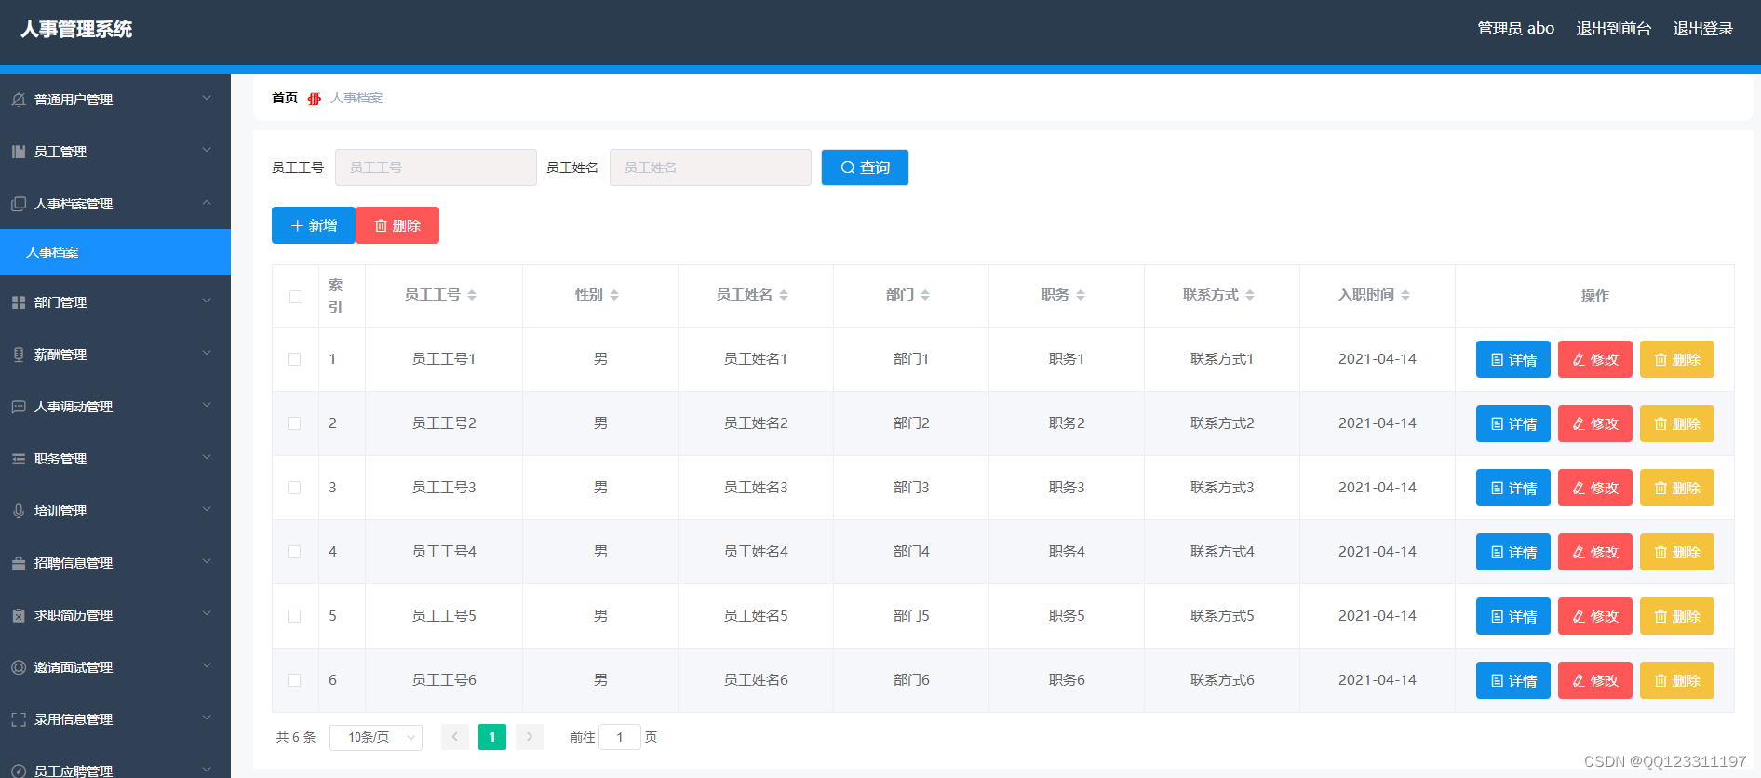Click the red 删除 batch button
Viewport: 1761px width, 778px height.
pyautogui.click(x=397, y=225)
